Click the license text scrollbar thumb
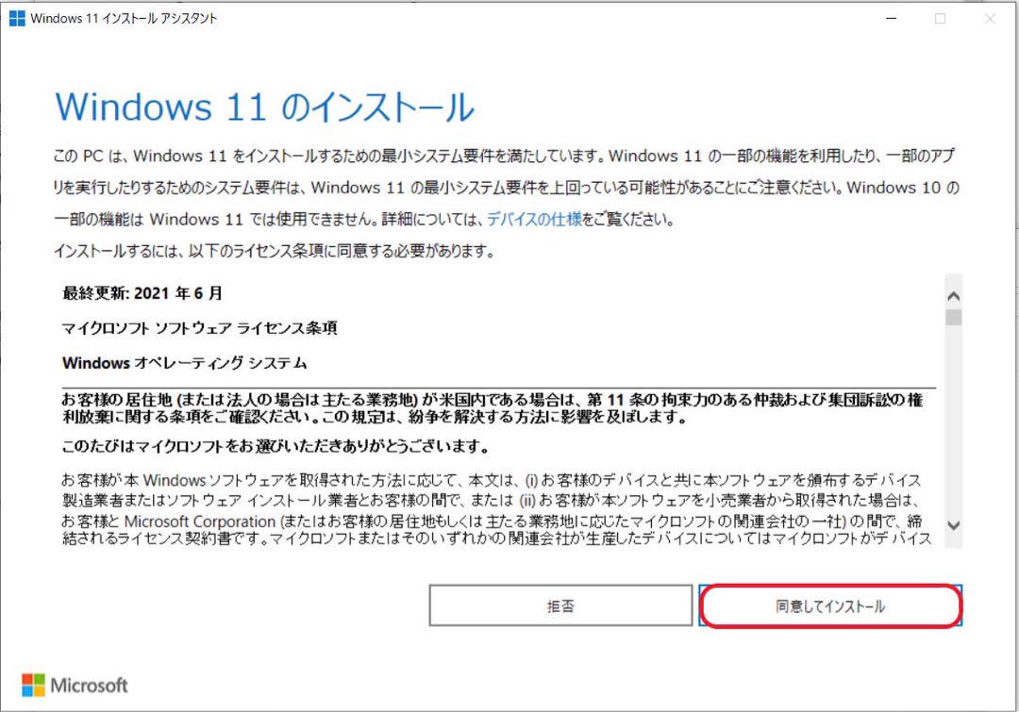 click(953, 318)
